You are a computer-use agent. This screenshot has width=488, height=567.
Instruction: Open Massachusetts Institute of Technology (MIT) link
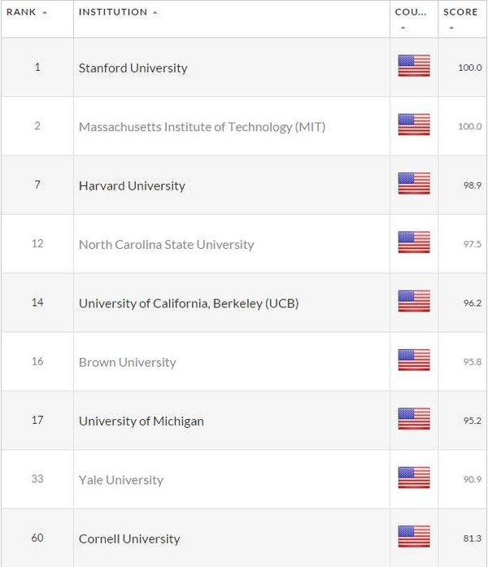[202, 127]
